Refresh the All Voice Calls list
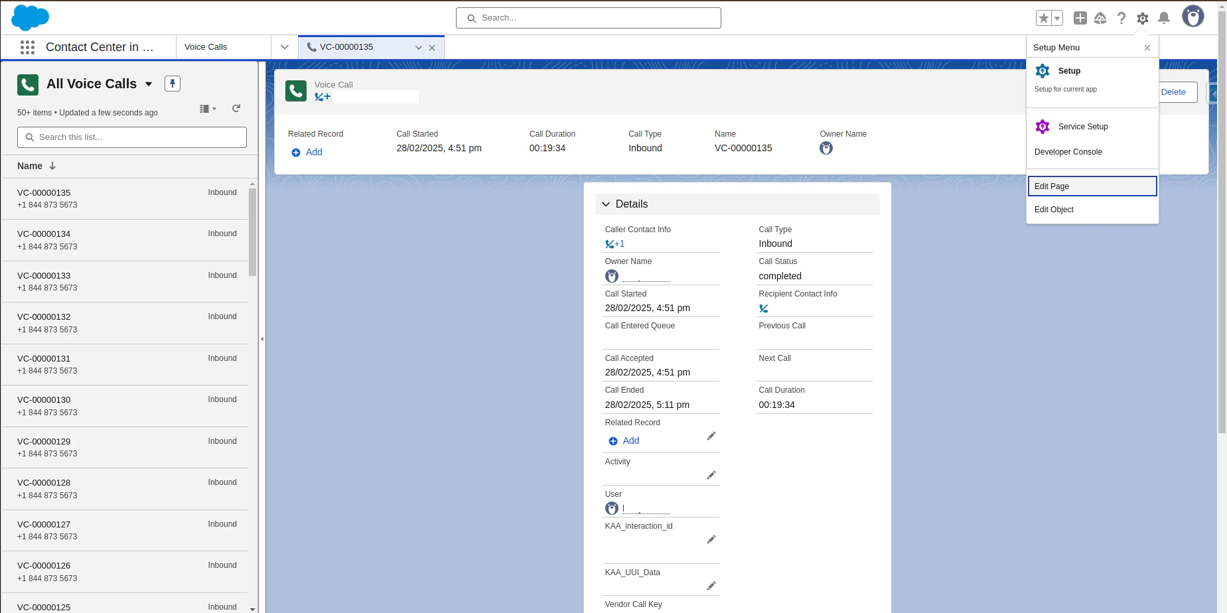 pos(236,108)
